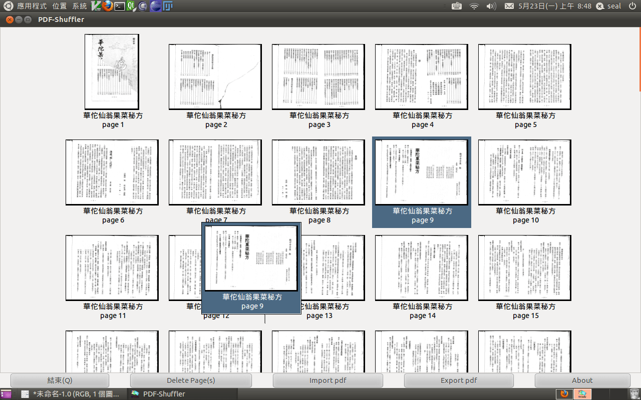The image size is (641, 400).
Task: Open the terminal launcher in the top panel
Action: (x=120, y=6)
